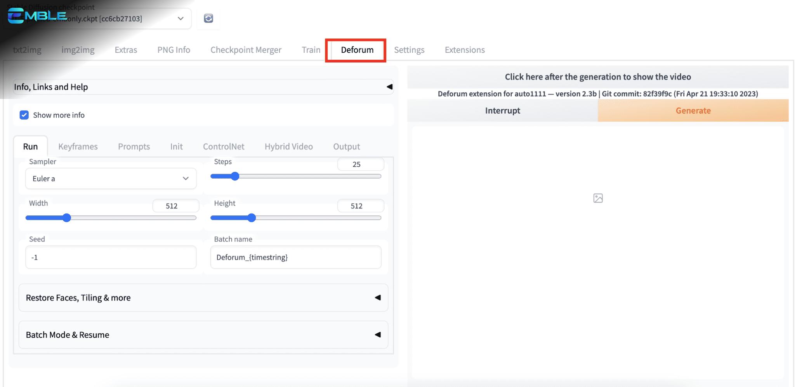Expand Restore Faces, Tiling & more
Screen dimensions: 795x387
point(203,298)
